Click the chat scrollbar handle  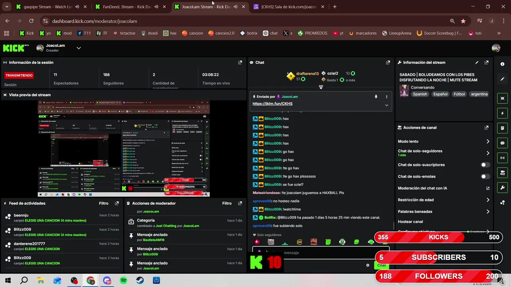(394, 225)
